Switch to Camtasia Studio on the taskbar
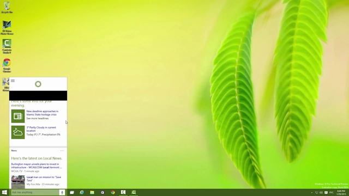This screenshot has height=196, width=349. [x=123, y=192]
